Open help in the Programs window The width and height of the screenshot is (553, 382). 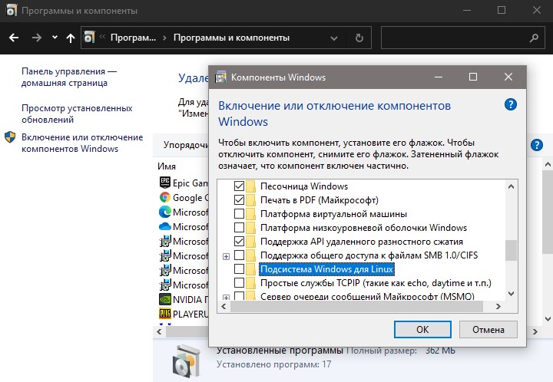pos(536,145)
